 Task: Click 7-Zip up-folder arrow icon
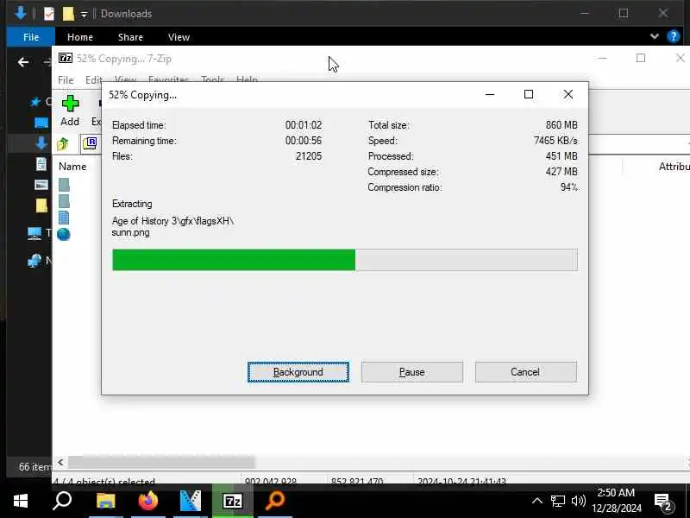[x=63, y=143]
